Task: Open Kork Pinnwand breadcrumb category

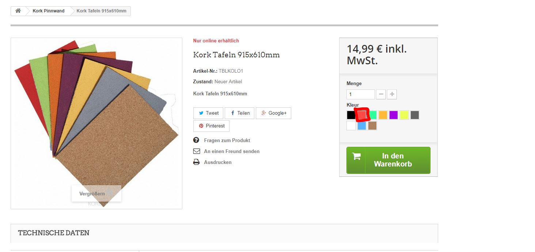Action: [49, 11]
